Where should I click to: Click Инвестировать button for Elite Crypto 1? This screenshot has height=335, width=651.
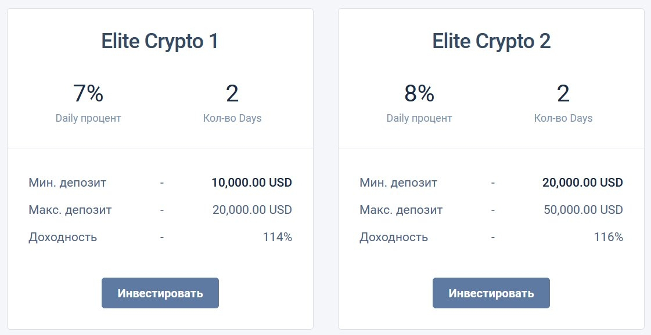click(160, 293)
